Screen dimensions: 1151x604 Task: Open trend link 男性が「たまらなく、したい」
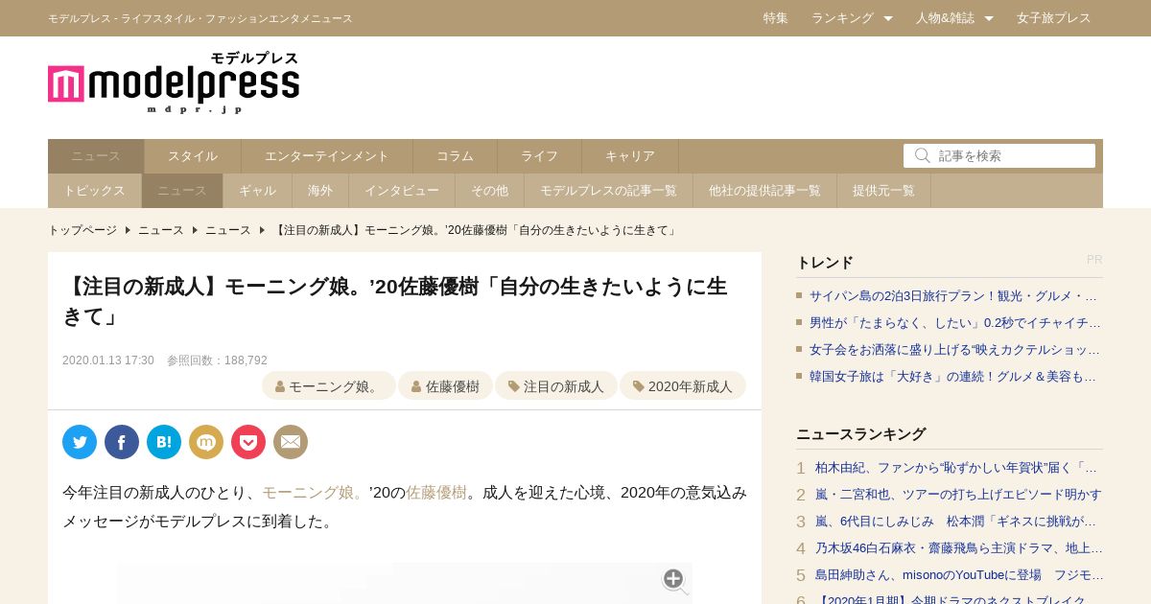pos(954,323)
